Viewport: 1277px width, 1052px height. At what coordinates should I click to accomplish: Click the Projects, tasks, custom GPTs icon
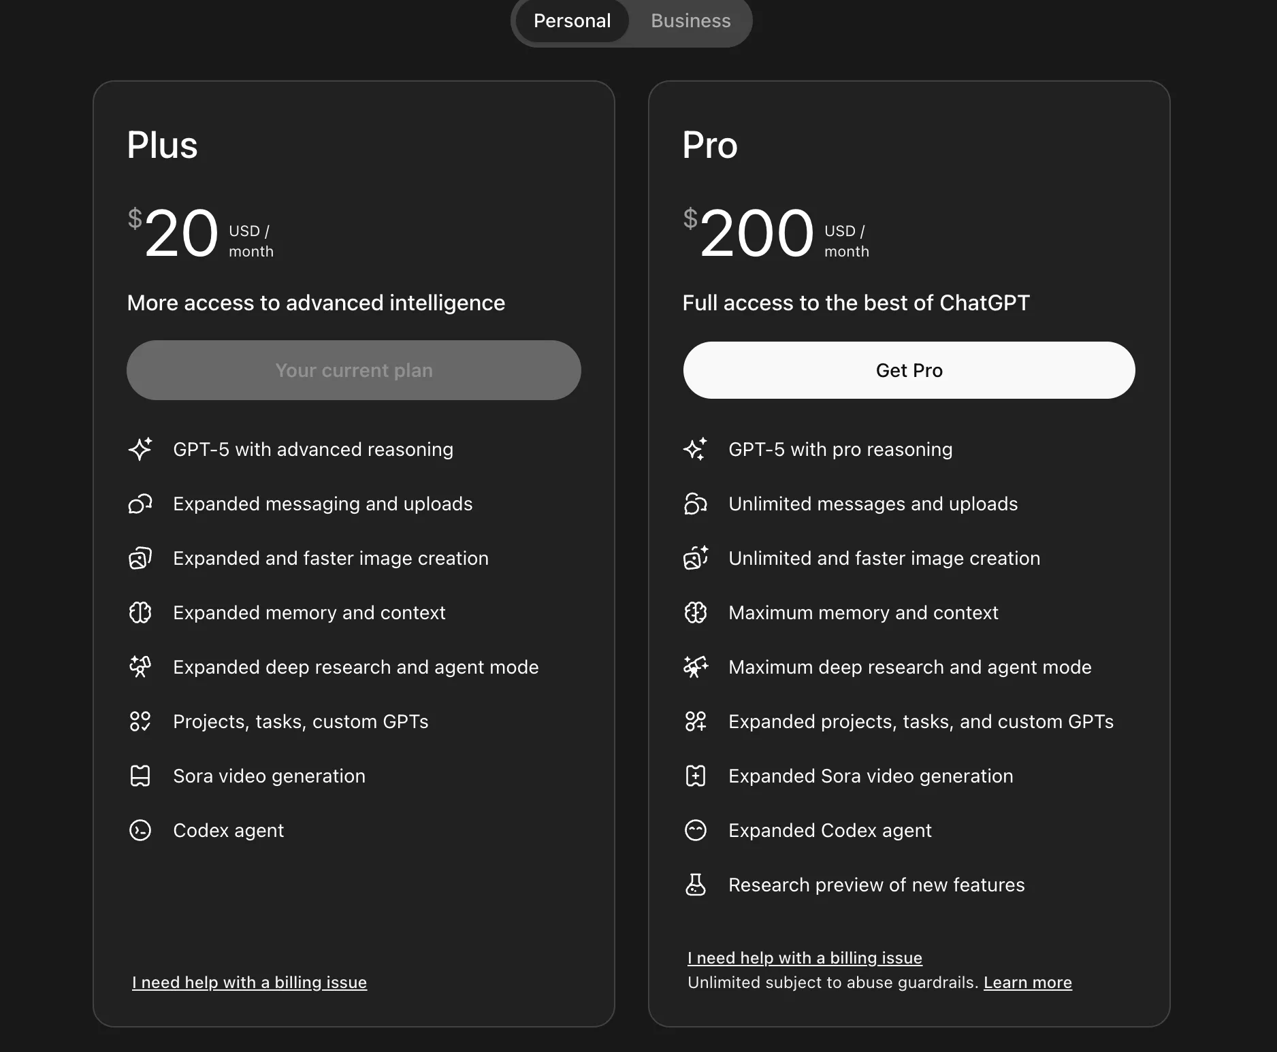140,721
